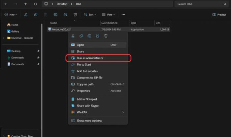Click the forward navigation arrow
The image size is (231, 137).
16,4
